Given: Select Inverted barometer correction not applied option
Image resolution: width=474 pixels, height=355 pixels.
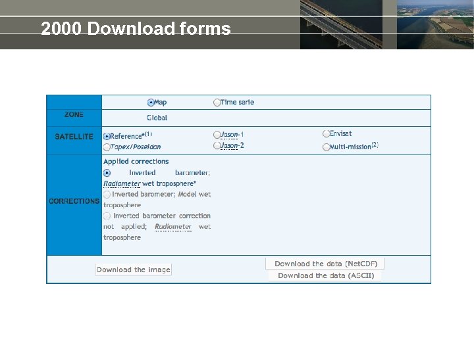Looking at the screenshot, I should tap(107, 216).
